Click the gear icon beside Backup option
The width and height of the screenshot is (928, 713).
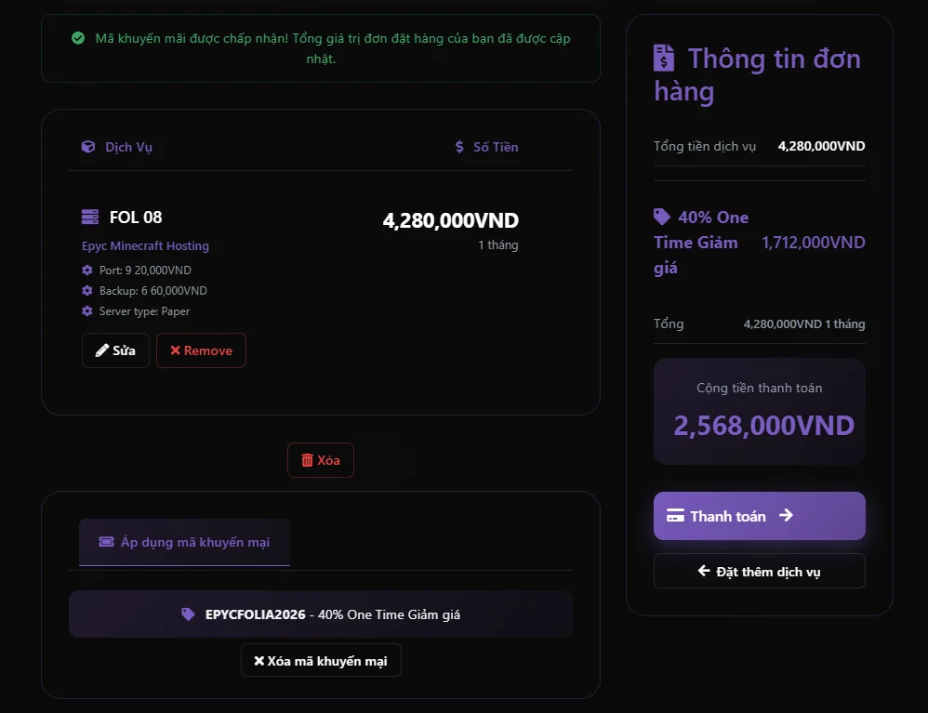(x=87, y=291)
